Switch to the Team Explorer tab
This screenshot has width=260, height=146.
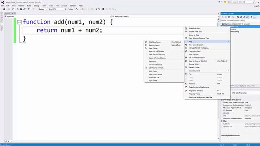[x=240, y=86]
